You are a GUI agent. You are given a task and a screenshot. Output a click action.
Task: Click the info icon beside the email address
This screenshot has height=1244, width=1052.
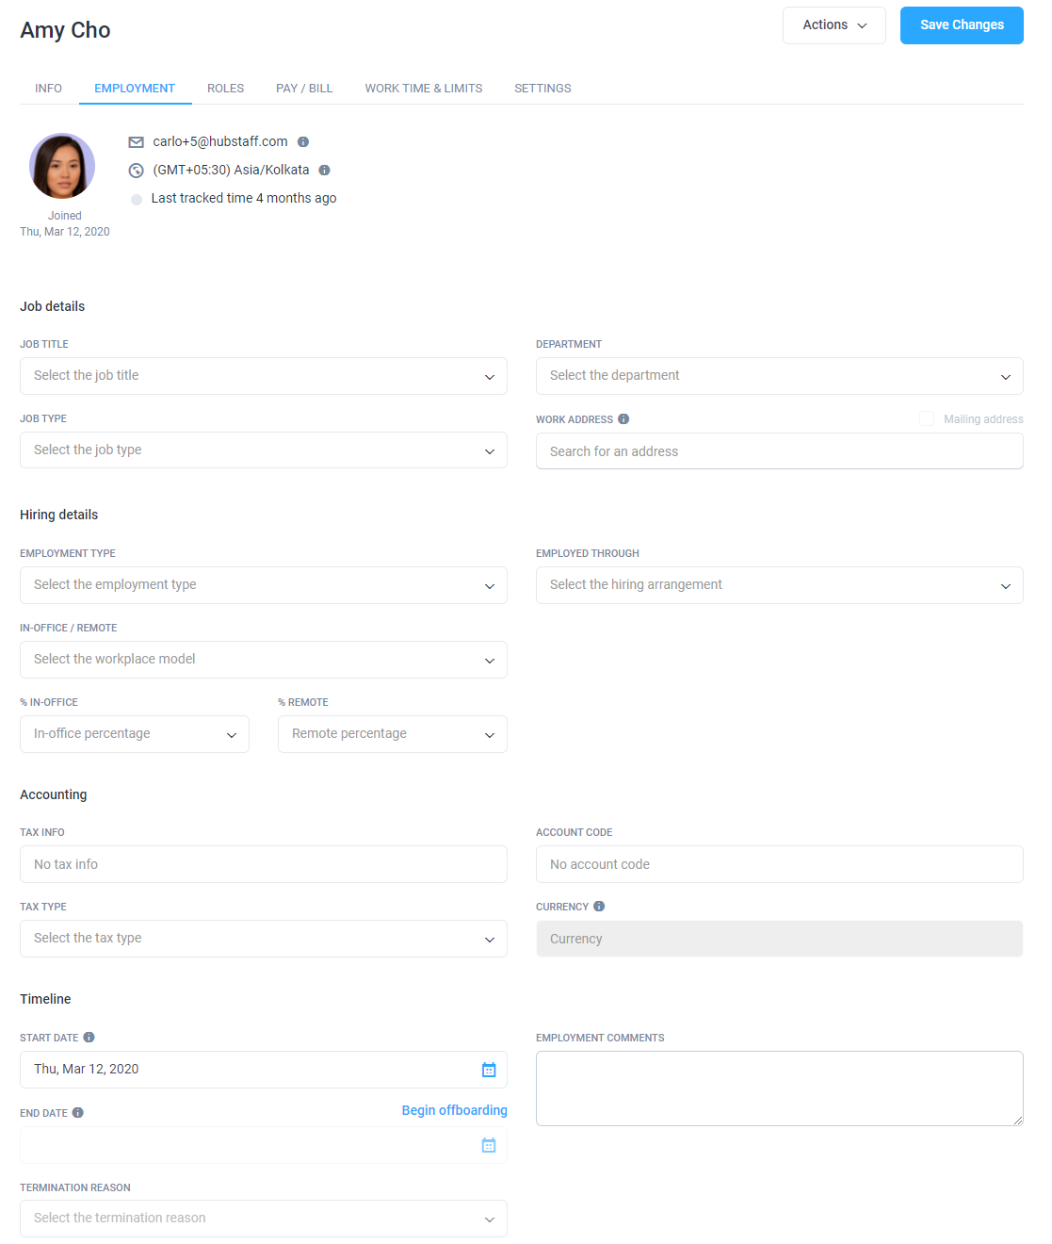tap(303, 142)
